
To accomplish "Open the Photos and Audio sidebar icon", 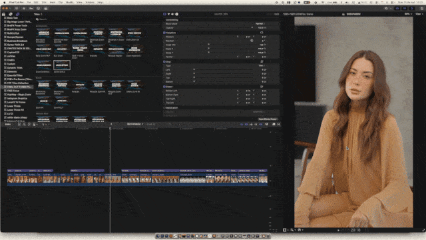I will coord(11,14).
